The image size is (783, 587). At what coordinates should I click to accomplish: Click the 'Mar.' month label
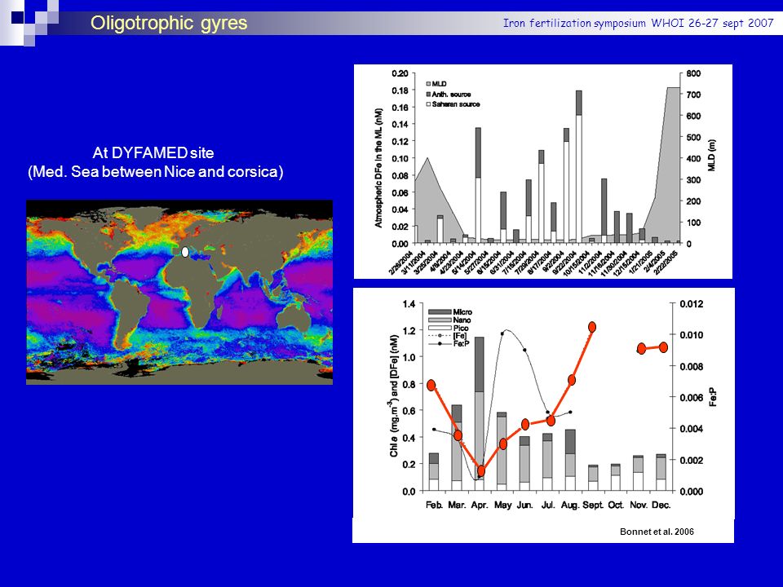pyautogui.click(x=457, y=505)
